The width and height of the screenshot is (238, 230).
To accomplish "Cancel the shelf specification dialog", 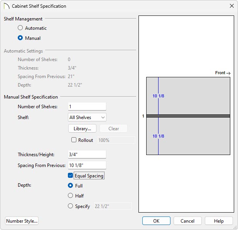I will [x=187, y=221].
